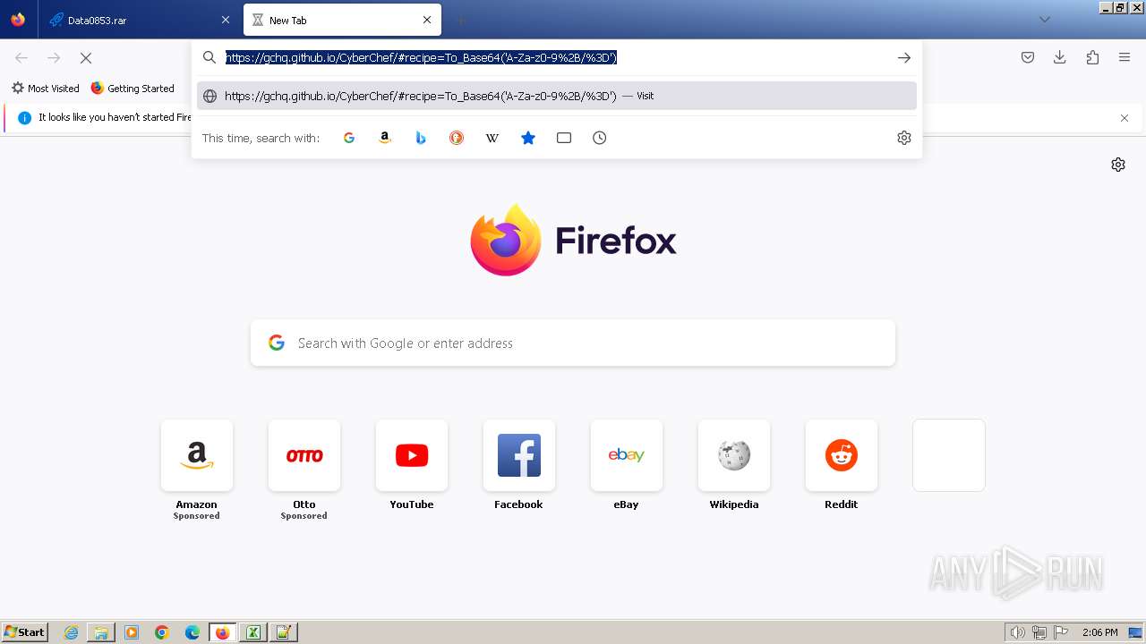1146x644 pixels.
Task: Close the New Tab tab
Action: pos(427,20)
